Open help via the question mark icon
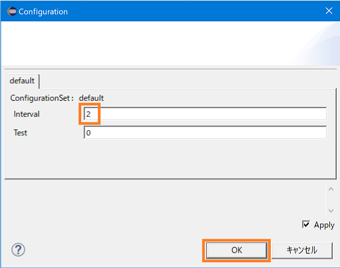 [x=18, y=249]
